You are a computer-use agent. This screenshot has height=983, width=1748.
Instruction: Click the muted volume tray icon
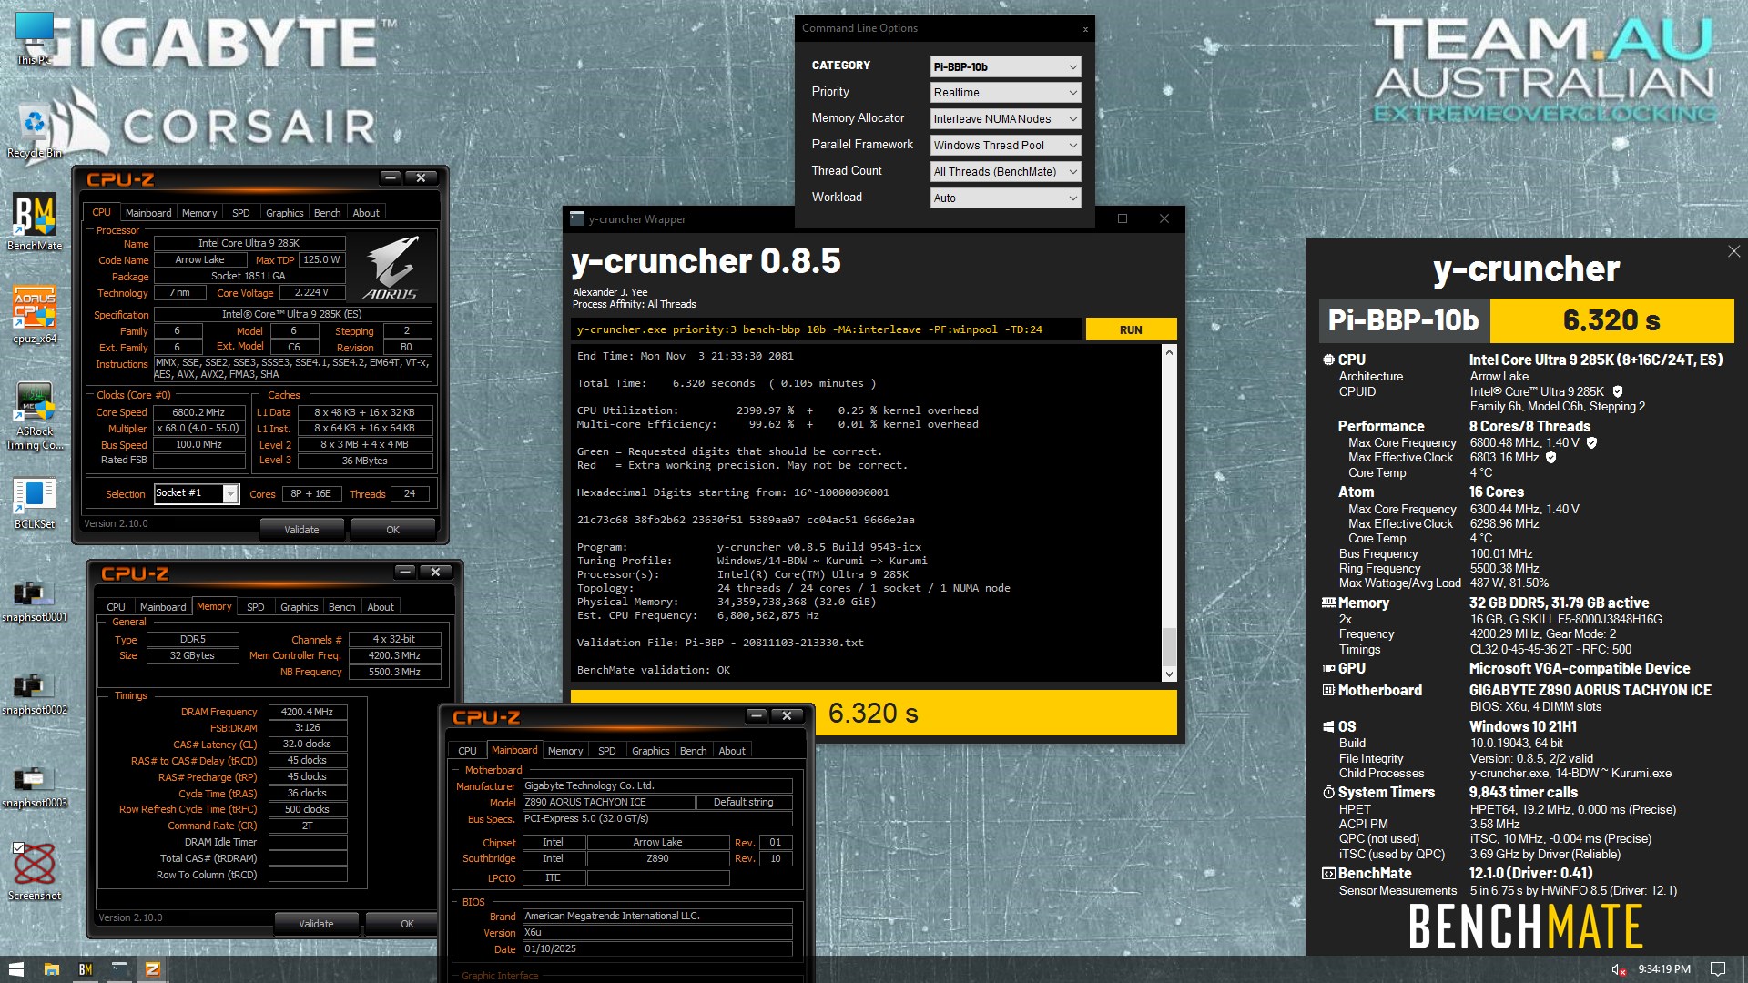click(x=1619, y=969)
